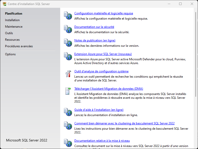The width and height of the screenshot is (198, 149).
Task: Close the SQL Server installation center
Action: click(x=192, y=4)
